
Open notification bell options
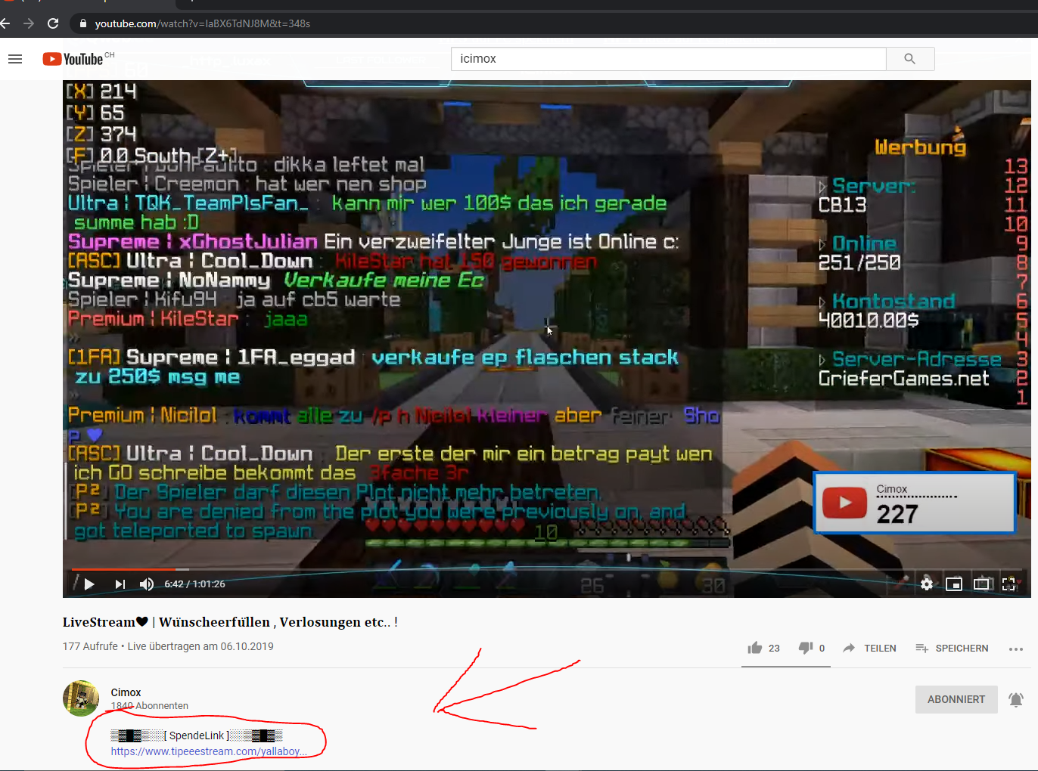(x=1016, y=700)
